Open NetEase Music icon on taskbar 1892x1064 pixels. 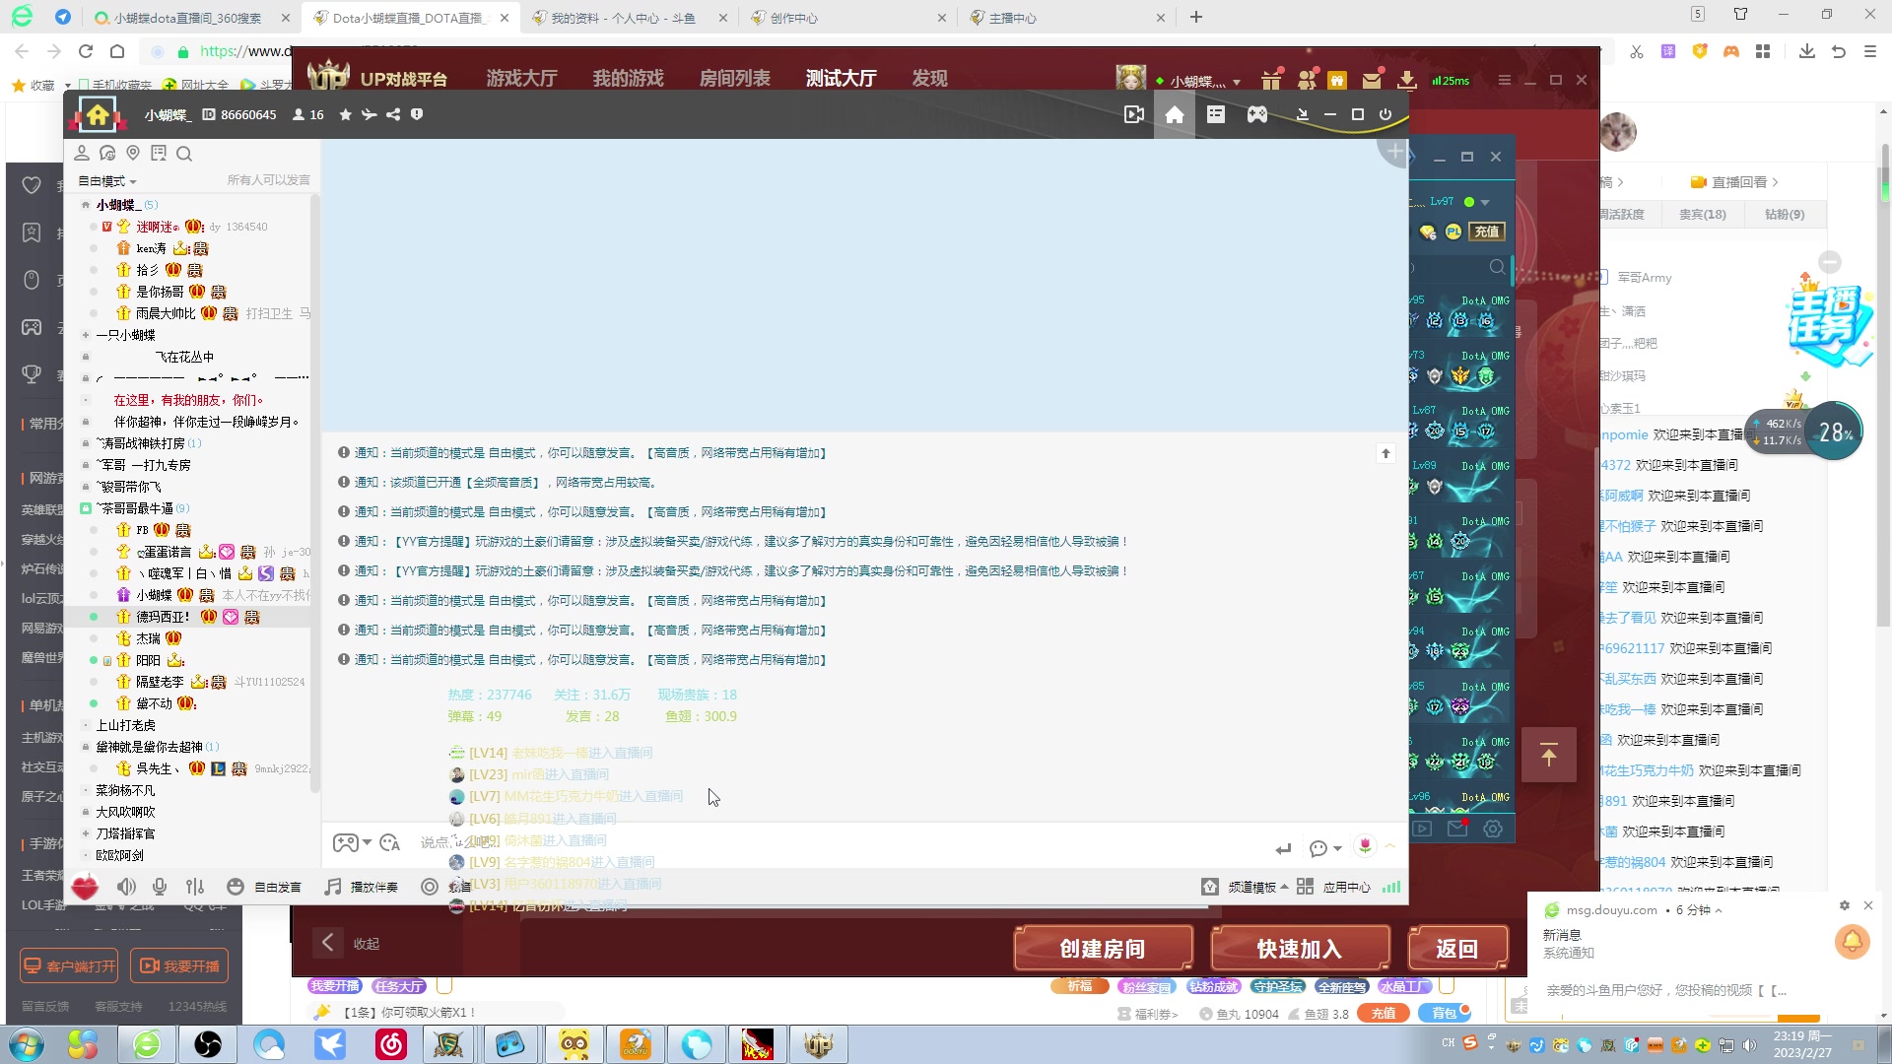(x=391, y=1044)
